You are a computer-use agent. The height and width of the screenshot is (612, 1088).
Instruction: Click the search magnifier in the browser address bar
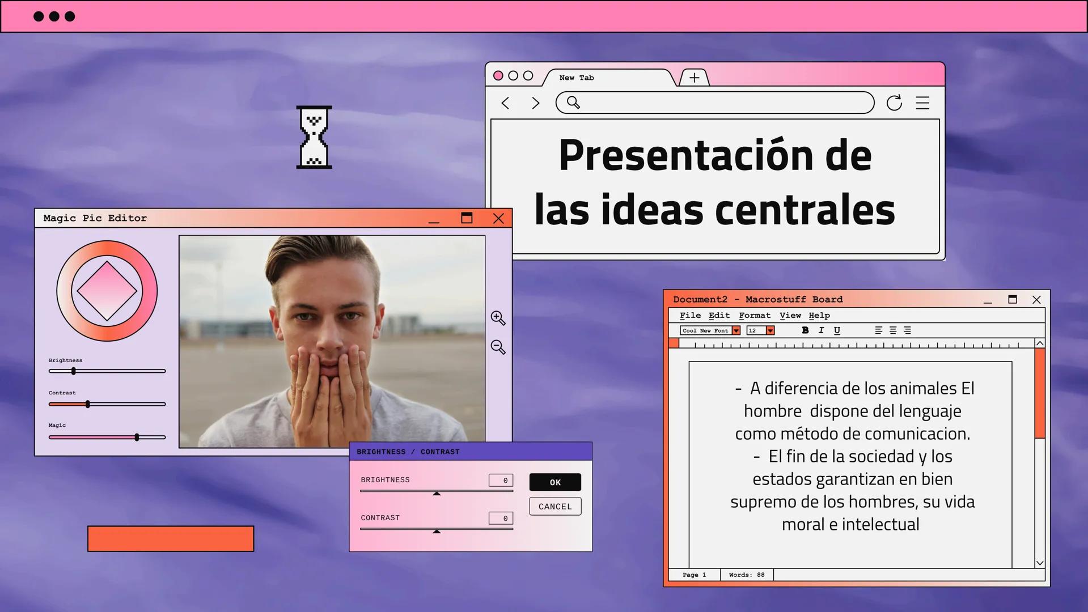pyautogui.click(x=574, y=103)
